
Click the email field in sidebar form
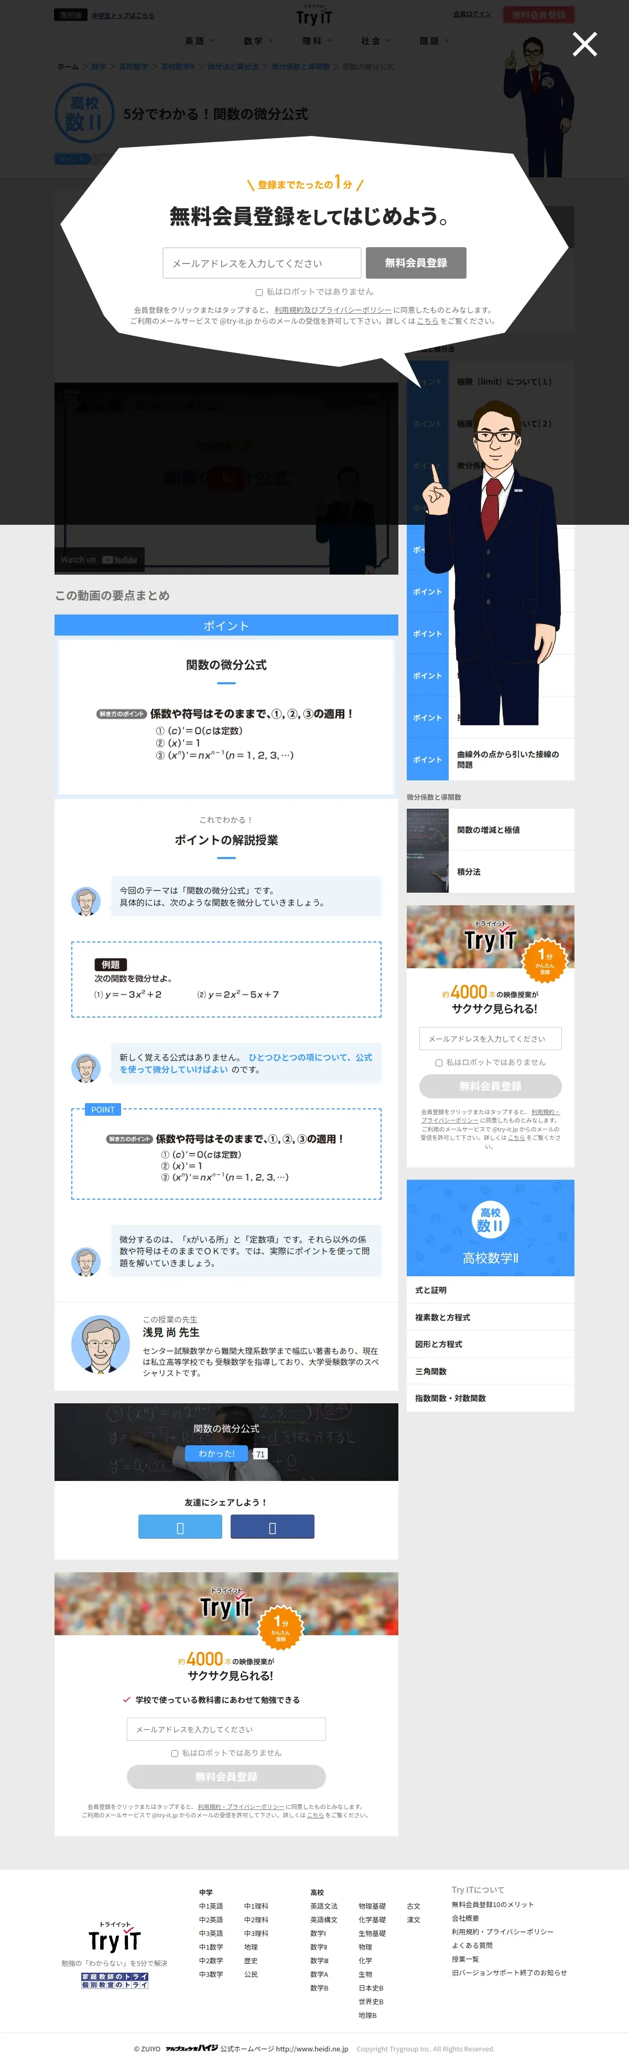[491, 1039]
